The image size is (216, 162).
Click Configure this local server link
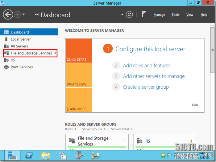pyautogui.click(x=150, y=49)
